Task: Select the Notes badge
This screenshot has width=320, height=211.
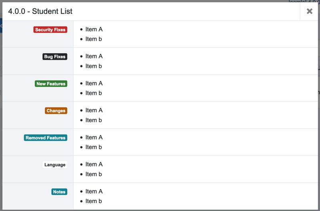Action: click(59, 192)
